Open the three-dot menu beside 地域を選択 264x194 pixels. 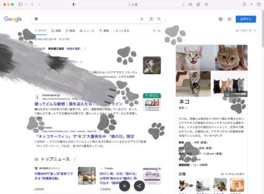(x=85, y=48)
